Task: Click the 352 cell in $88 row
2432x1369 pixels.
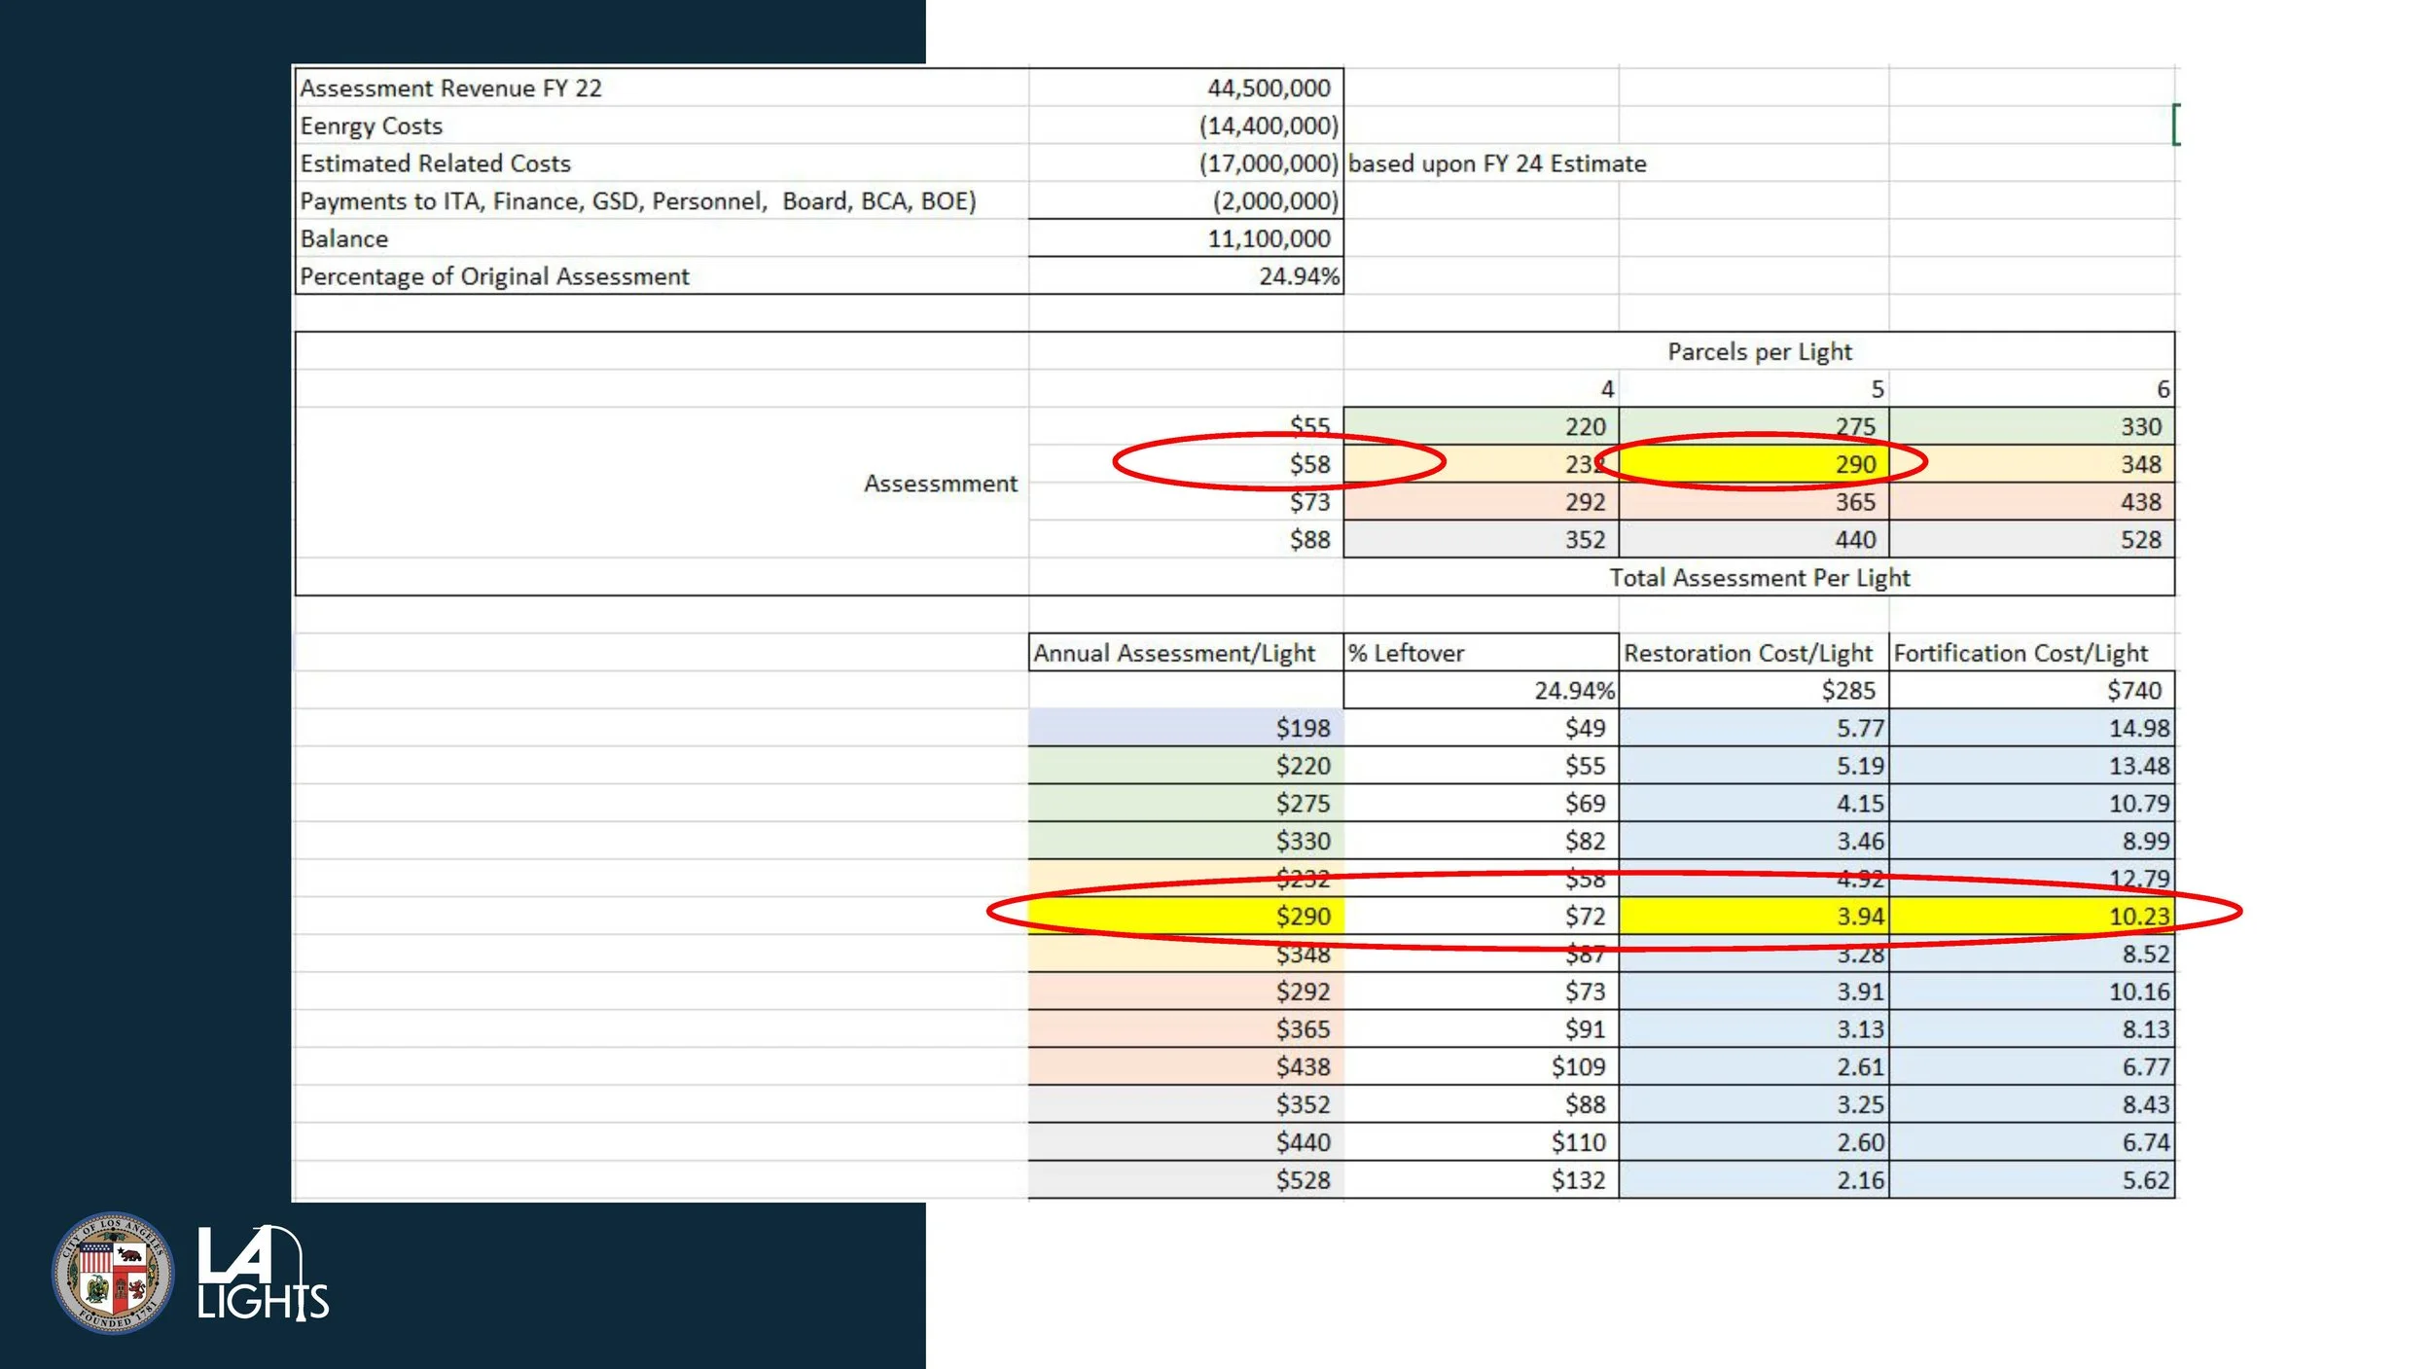Action: (1482, 539)
